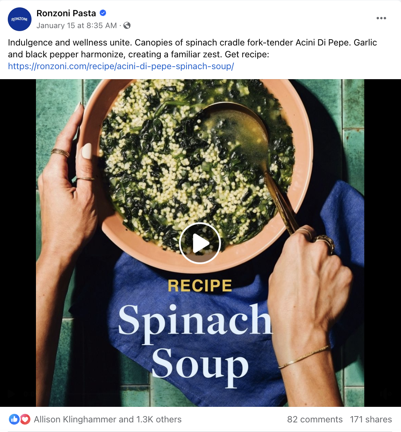
Task: Click the blue verified badge
Action: (103, 13)
